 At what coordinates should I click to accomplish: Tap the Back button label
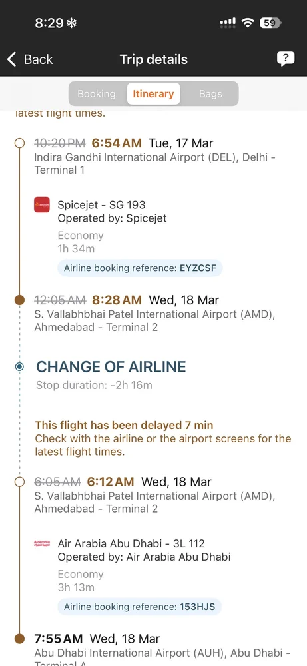point(38,59)
